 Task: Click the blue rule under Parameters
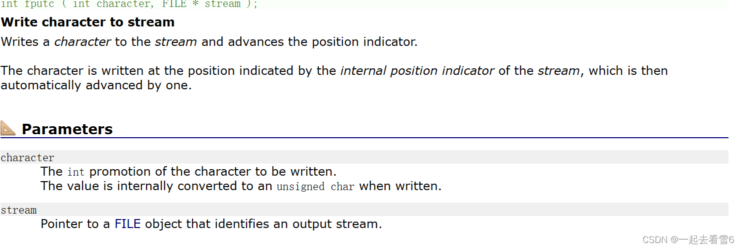tap(364, 138)
